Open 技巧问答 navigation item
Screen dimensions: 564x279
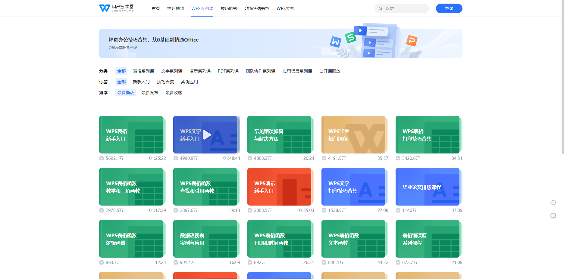pos(229,8)
